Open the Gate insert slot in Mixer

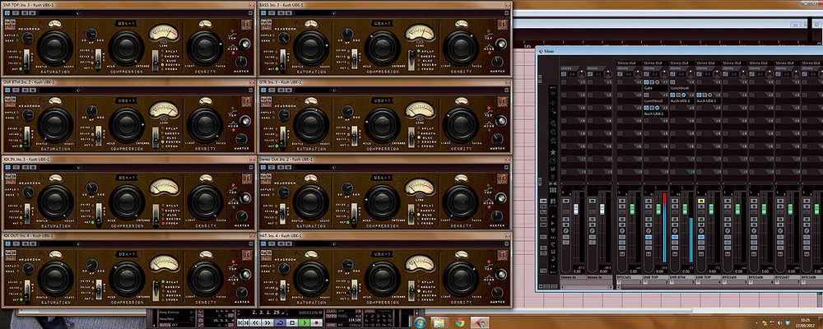point(656,88)
